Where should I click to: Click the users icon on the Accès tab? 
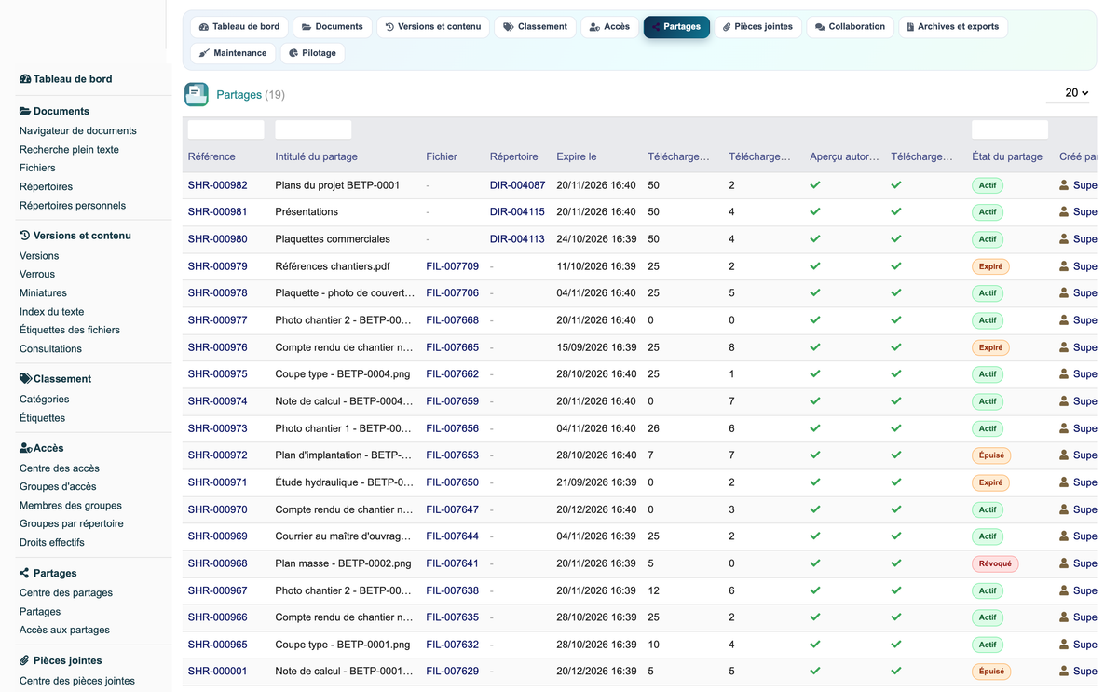pos(594,27)
